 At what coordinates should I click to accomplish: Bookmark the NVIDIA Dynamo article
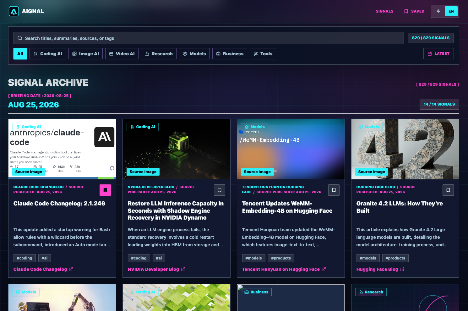pos(220,190)
